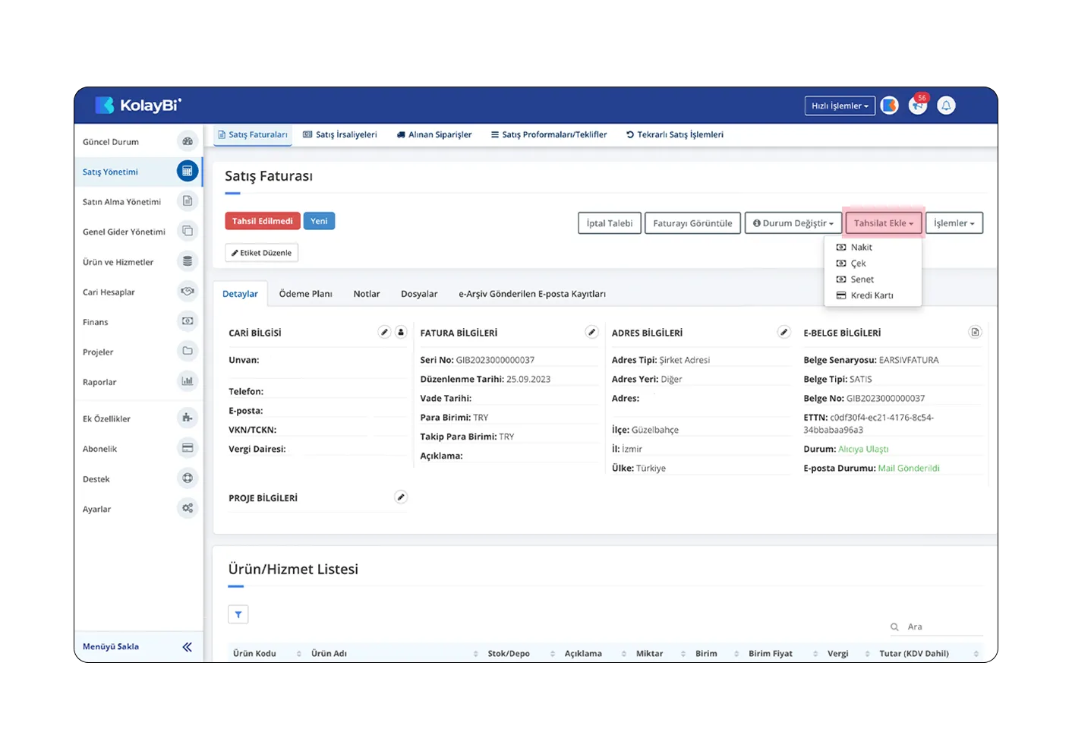The width and height of the screenshot is (1072, 729).
Task: Click the Etiket Düzenle button
Action: [x=262, y=253]
